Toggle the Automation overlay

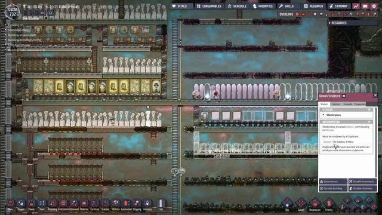tap(369, 14)
